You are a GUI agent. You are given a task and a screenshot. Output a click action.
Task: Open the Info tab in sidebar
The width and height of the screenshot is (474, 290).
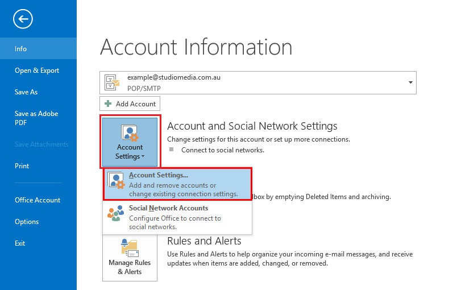pyautogui.click(x=39, y=48)
